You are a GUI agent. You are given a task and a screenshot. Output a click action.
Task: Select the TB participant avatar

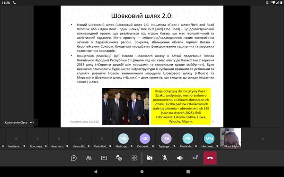point(166,138)
